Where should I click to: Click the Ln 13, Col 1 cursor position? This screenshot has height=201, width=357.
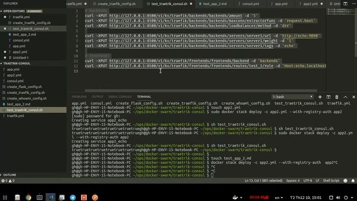pyautogui.click(x=263, y=181)
